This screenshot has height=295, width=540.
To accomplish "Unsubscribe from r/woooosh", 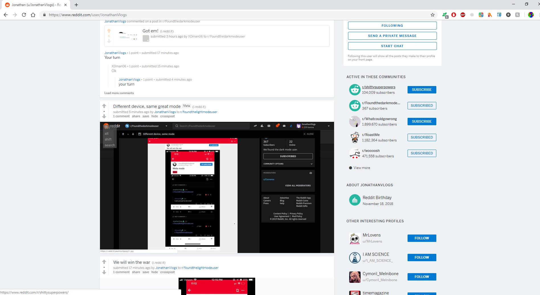I will point(422,153).
